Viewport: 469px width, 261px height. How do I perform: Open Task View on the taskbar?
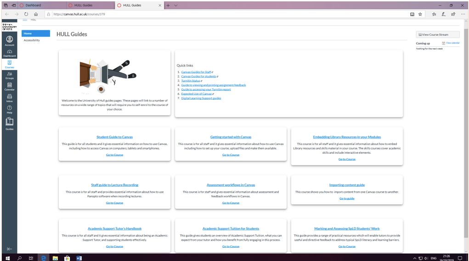pos(31,258)
